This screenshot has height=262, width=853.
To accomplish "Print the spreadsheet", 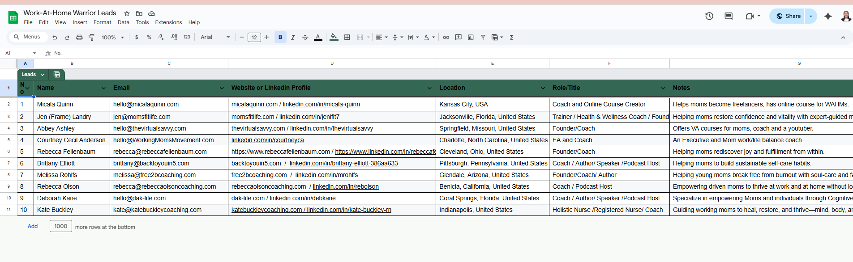I will 79,38.
